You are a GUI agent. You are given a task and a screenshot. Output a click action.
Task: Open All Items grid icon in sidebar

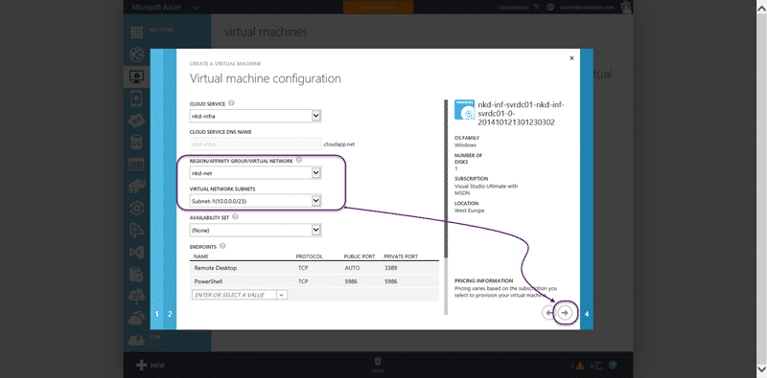coord(136,33)
